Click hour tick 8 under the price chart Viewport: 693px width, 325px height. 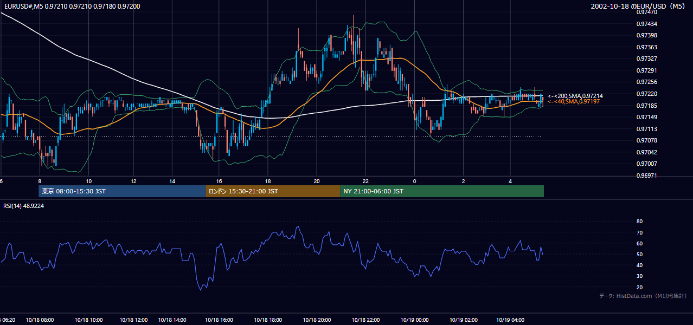[40, 181]
